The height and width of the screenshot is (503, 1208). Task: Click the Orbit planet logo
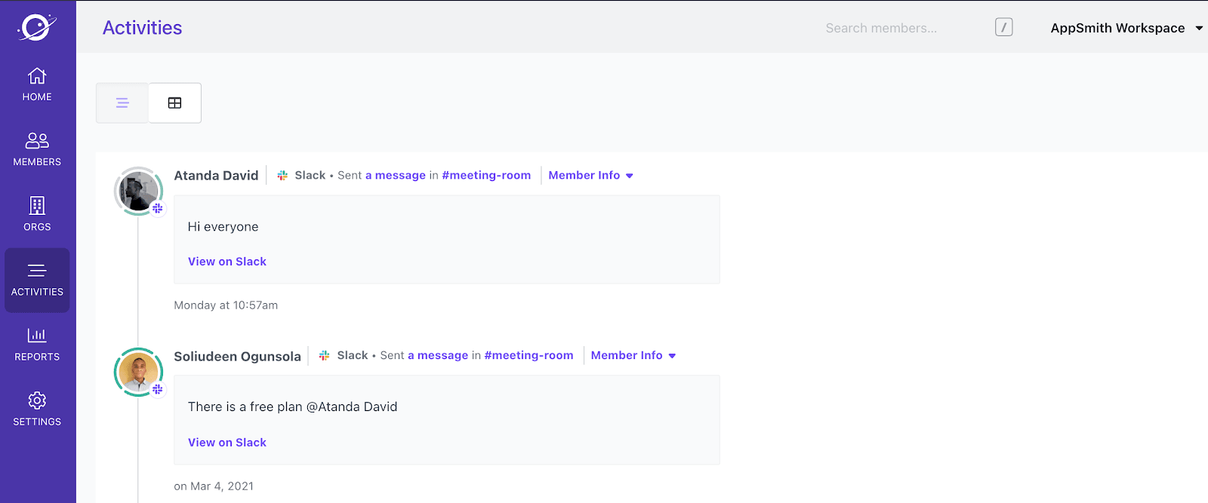[37, 28]
